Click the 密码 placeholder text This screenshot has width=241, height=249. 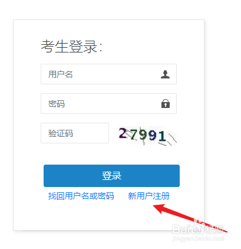[57, 104]
